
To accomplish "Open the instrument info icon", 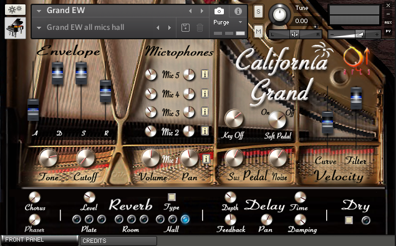I will pyautogui.click(x=238, y=11).
